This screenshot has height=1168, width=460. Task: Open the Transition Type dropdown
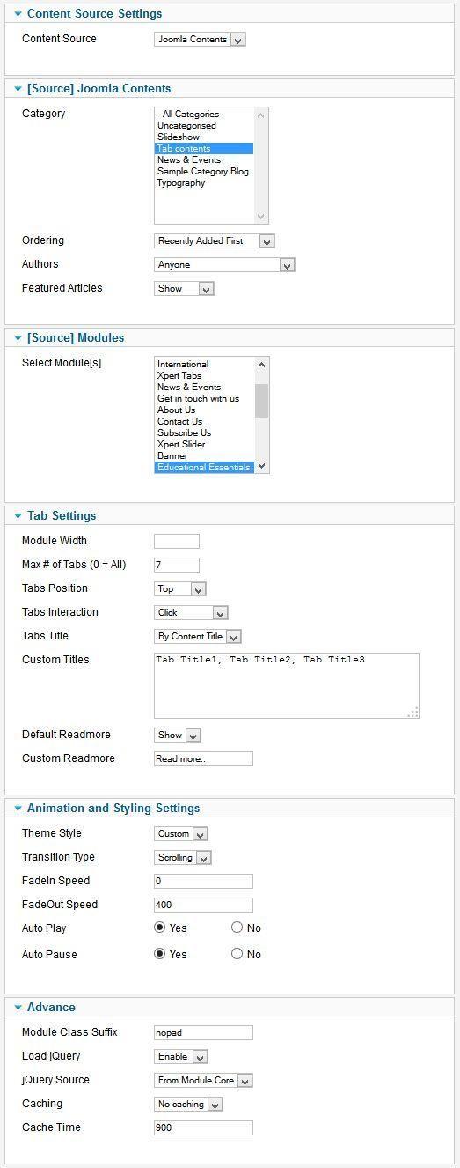[x=183, y=858]
